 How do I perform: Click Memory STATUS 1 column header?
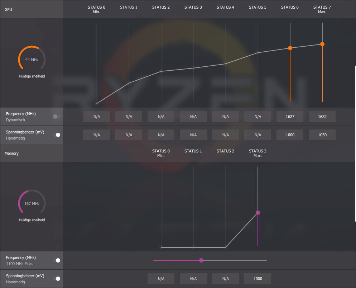tap(193, 151)
